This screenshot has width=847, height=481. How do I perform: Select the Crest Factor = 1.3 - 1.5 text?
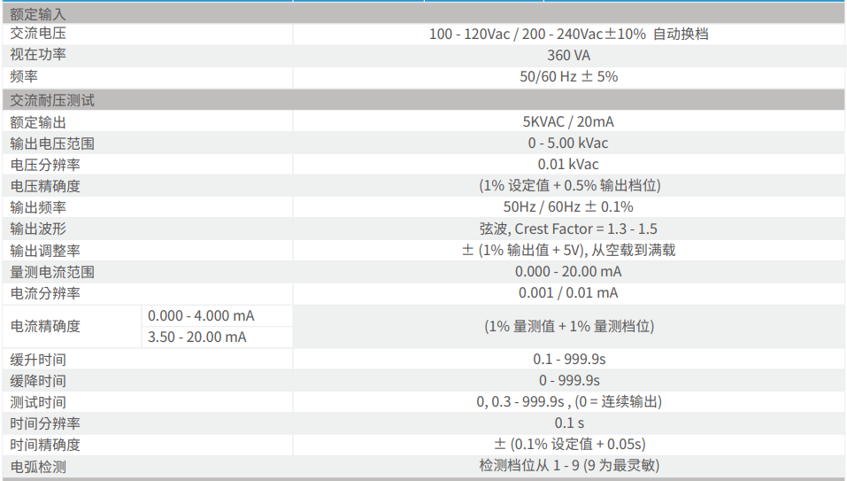coord(586,229)
